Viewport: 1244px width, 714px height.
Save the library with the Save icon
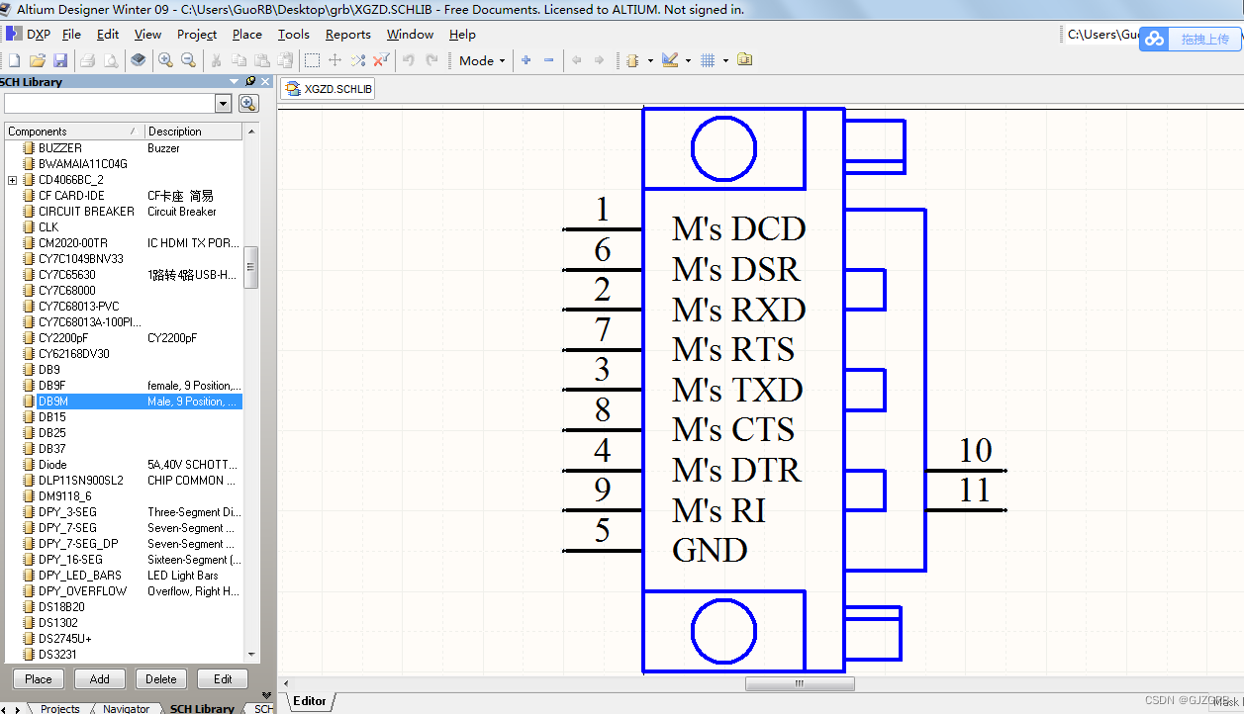[x=60, y=60]
